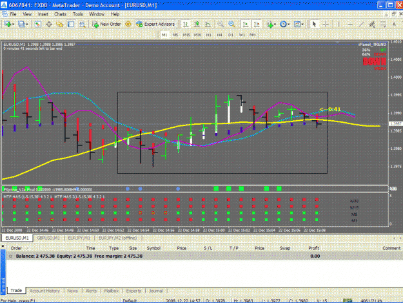Close the Terminal panel with X
This screenshot has height=303, width=403.
3,246
